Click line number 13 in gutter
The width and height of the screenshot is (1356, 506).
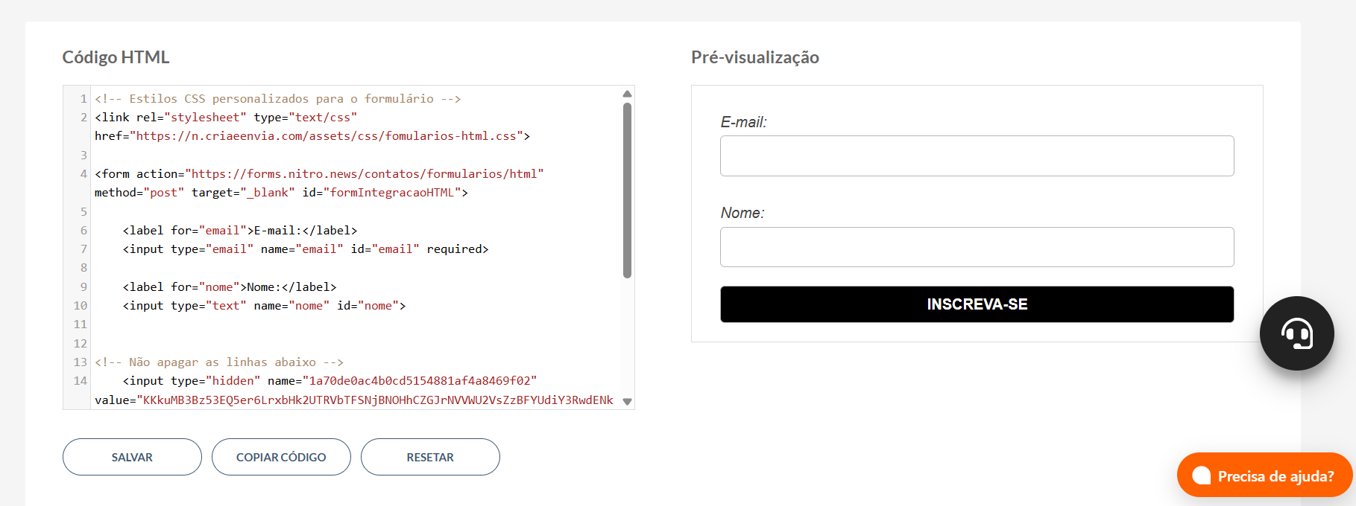[80, 362]
